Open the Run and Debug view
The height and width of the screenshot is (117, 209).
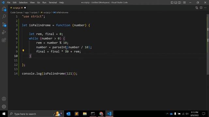click(x=4, y=32)
